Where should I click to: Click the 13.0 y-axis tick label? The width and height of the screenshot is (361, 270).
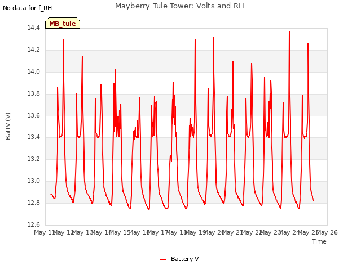pos(34,181)
